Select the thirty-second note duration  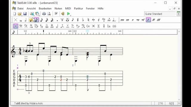point(47,20)
